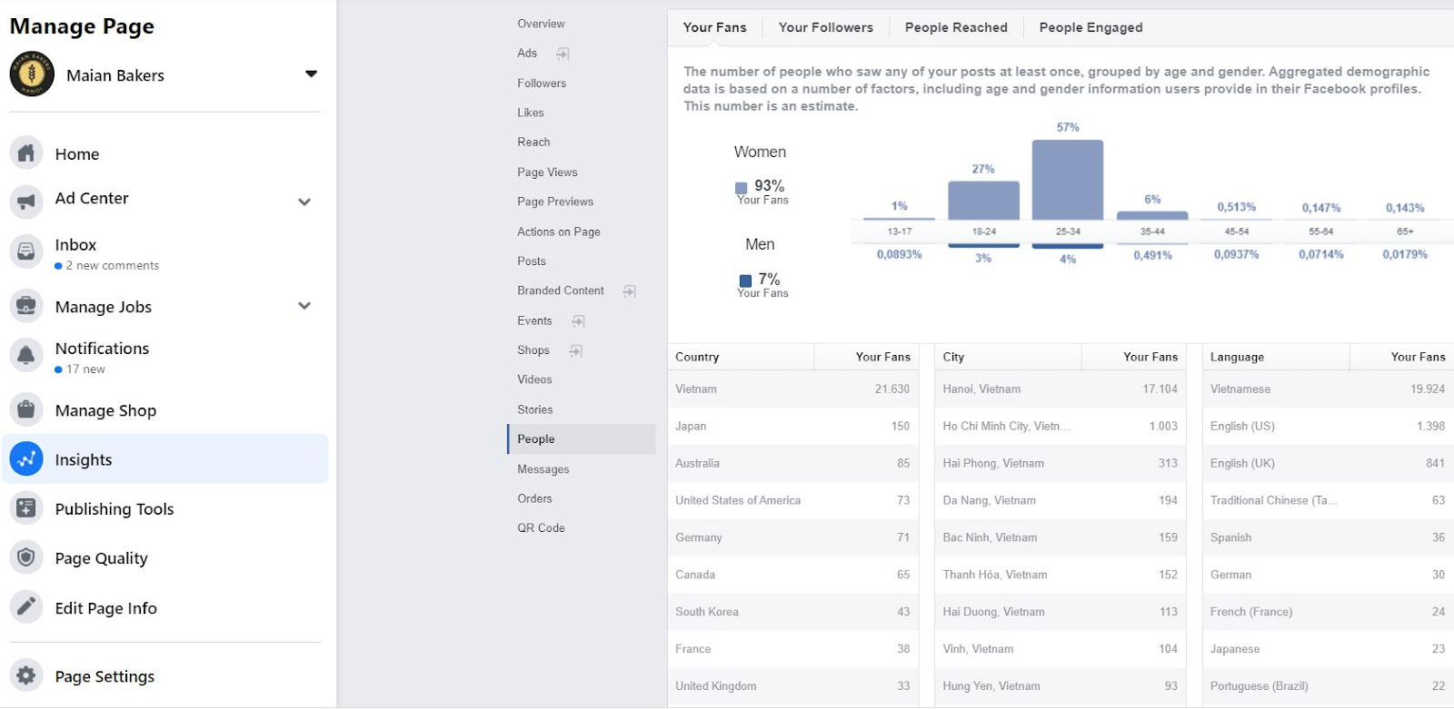Click the redirect icon beside Branded Content

pos(629,291)
